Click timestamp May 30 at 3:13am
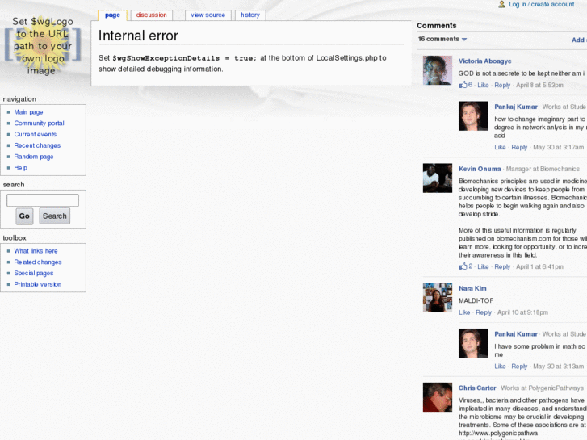 coord(558,367)
